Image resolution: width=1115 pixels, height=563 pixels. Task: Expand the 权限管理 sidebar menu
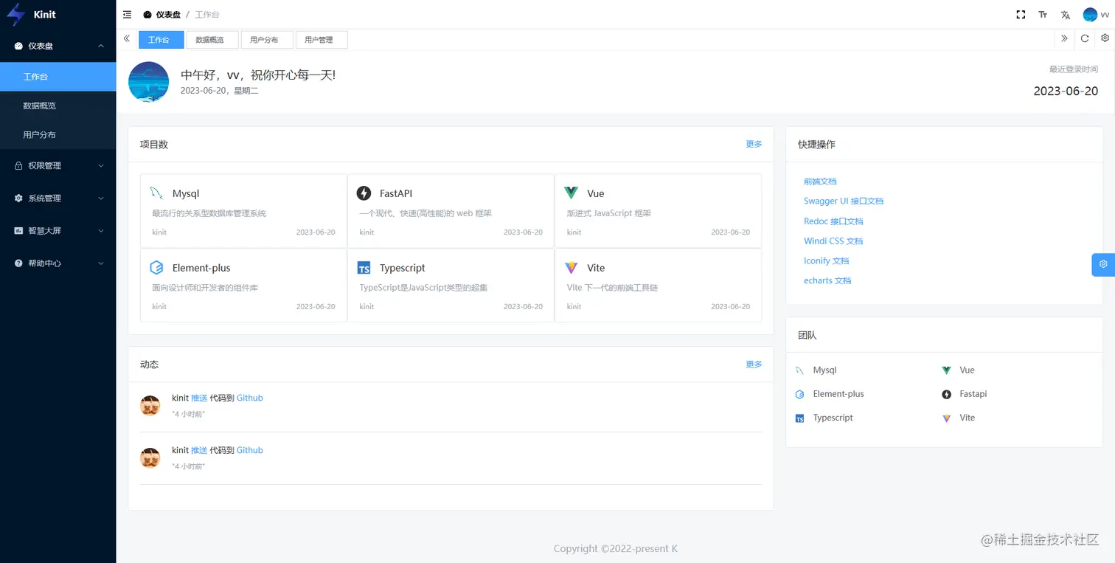[58, 166]
